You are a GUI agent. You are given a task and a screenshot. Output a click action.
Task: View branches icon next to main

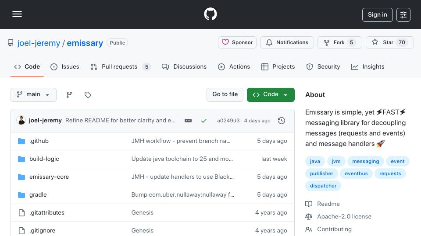point(69,95)
